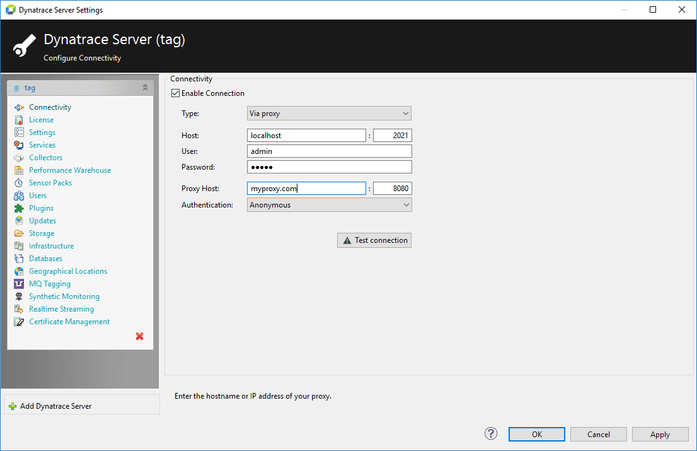Open Settings page in sidebar
The image size is (697, 451).
tap(42, 132)
